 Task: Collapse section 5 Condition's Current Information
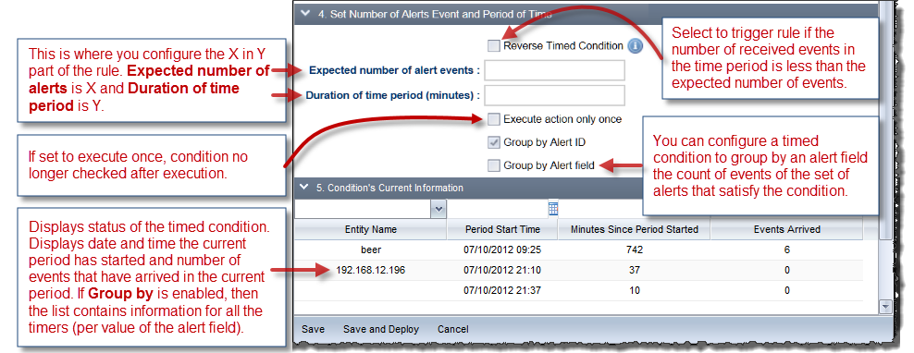(x=303, y=188)
